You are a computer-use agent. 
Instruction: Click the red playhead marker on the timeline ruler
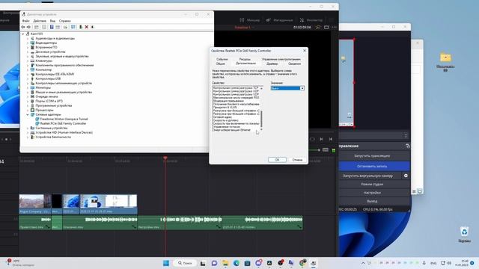point(165,158)
